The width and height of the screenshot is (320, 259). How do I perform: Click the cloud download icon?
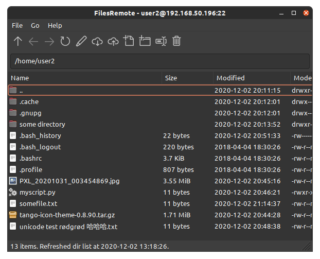(x=97, y=42)
